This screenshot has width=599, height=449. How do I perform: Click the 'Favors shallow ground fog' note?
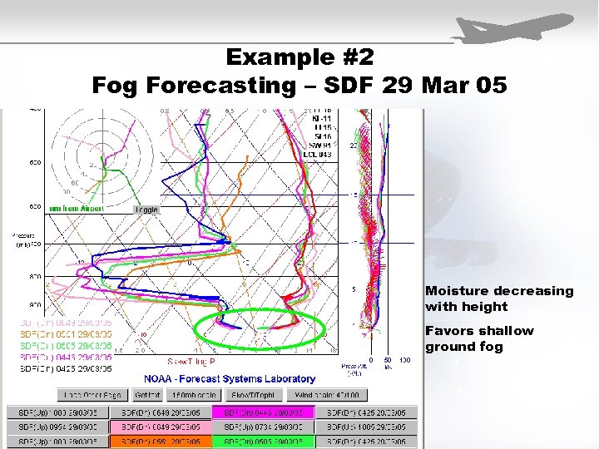479,338
